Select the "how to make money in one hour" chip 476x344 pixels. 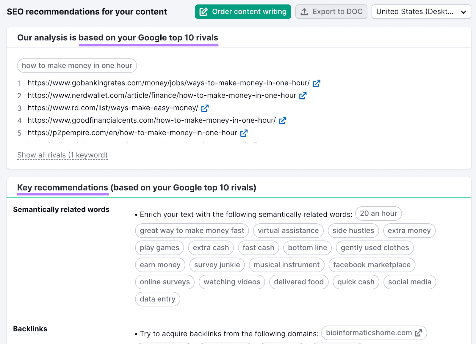click(x=77, y=66)
